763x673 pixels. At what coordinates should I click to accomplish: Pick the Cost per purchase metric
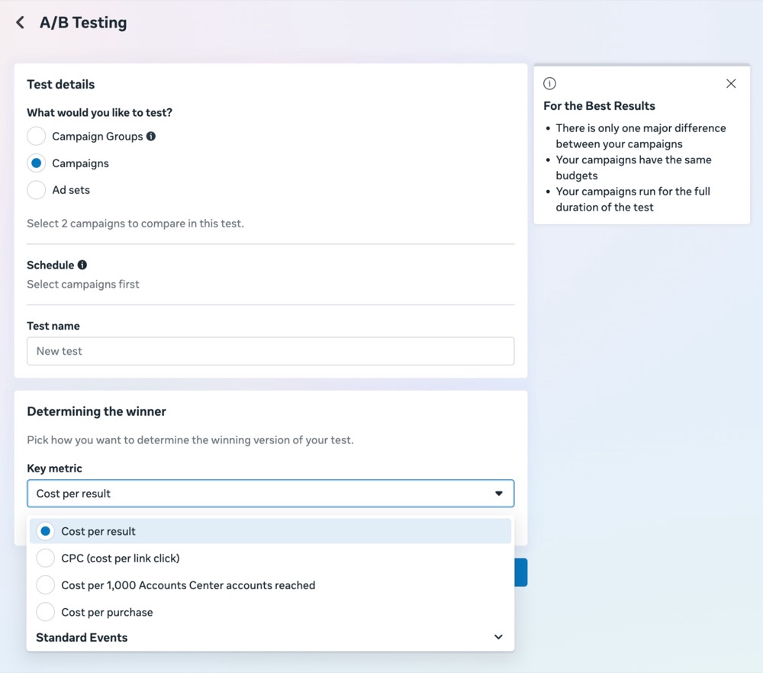pyautogui.click(x=107, y=612)
